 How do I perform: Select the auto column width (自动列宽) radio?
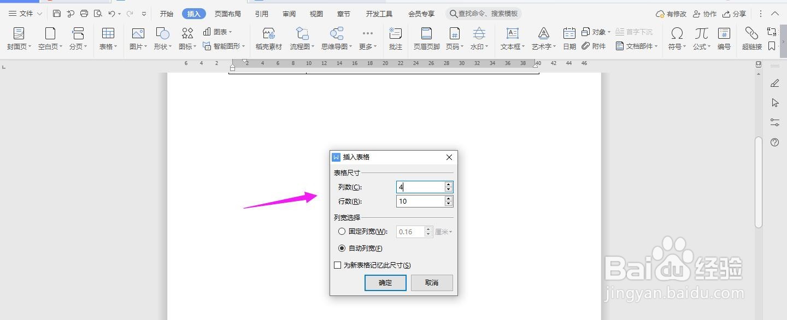pos(342,248)
